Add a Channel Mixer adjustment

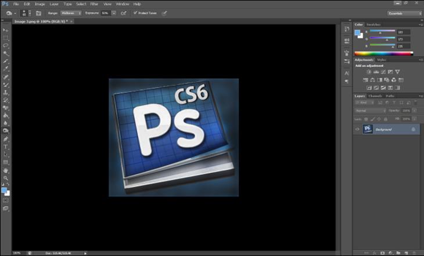(394, 80)
